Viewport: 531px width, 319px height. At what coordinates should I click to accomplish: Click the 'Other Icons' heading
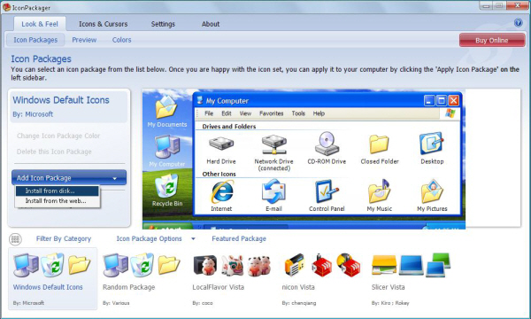coord(219,174)
